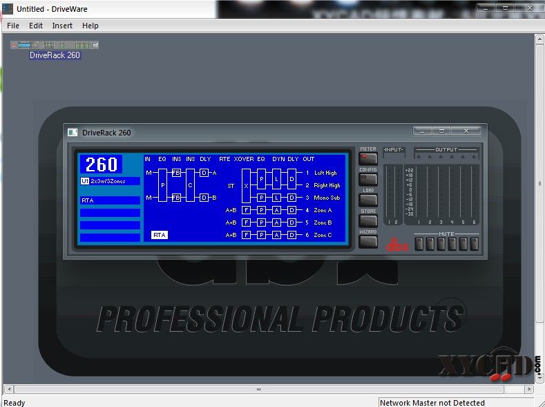Open the input compressor C block
This screenshot has height=407, width=545.
(x=190, y=185)
